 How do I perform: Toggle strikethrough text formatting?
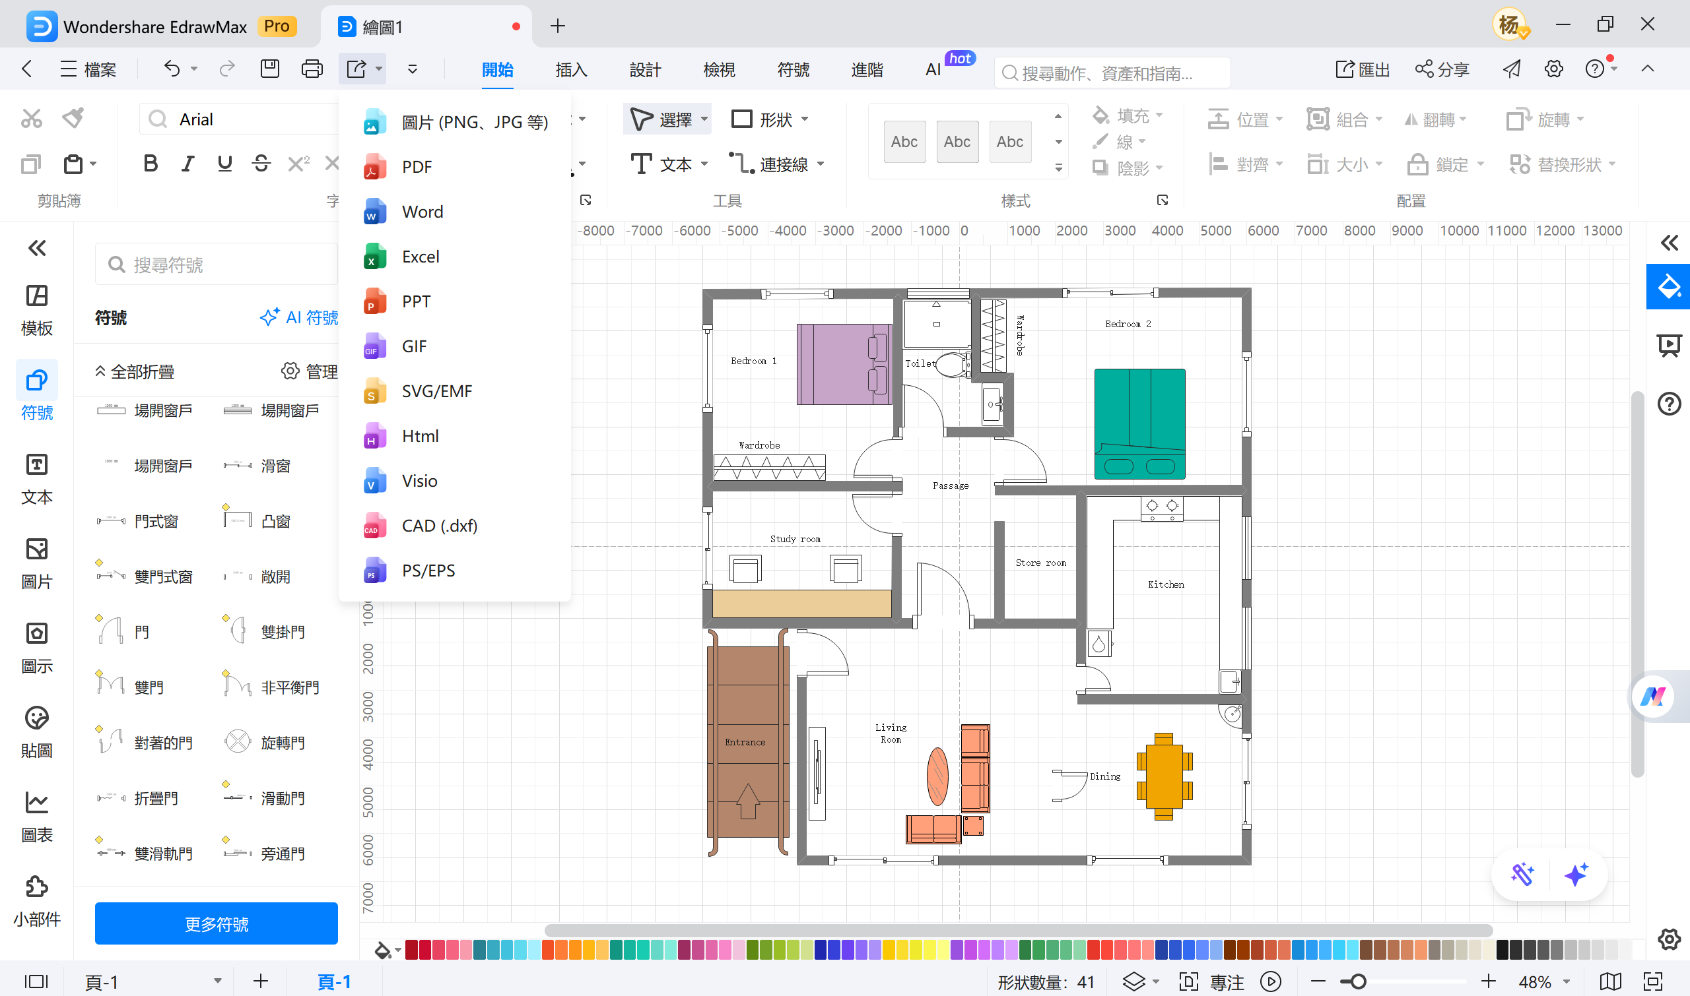tap(261, 163)
